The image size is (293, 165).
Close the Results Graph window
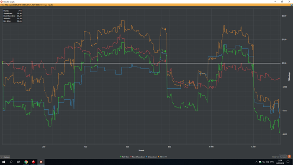coord(289,2)
